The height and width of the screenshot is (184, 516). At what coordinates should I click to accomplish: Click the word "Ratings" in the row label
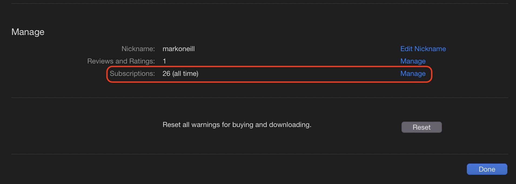click(142, 61)
